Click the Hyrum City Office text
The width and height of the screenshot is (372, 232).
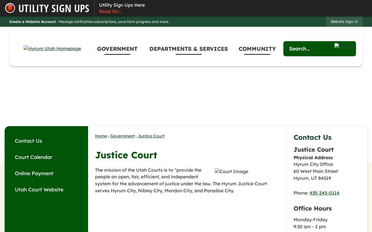click(x=313, y=164)
